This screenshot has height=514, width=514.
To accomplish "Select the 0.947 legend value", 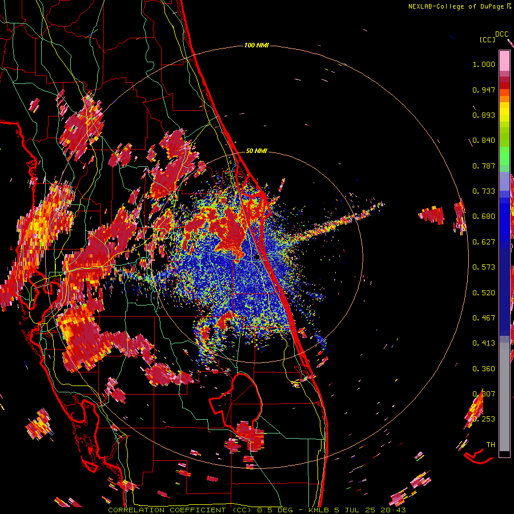I will tap(484, 90).
